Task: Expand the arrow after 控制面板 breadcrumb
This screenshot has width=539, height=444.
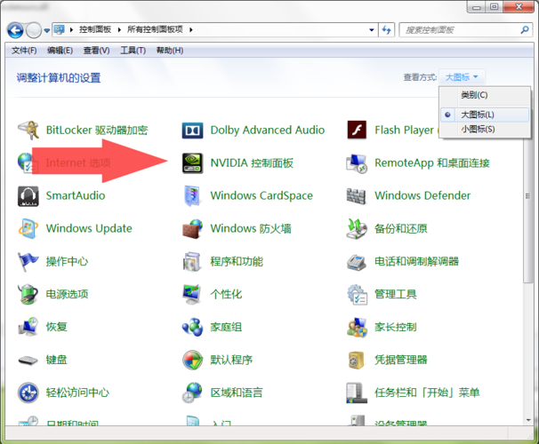Action: [119, 30]
